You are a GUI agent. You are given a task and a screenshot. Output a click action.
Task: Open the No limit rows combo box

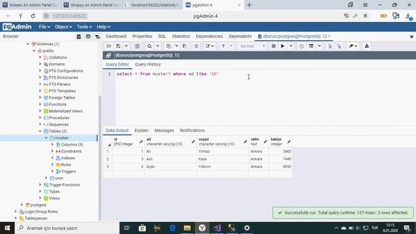[252, 46]
